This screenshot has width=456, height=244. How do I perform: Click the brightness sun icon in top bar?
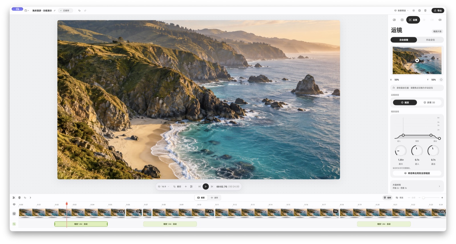coord(414,11)
